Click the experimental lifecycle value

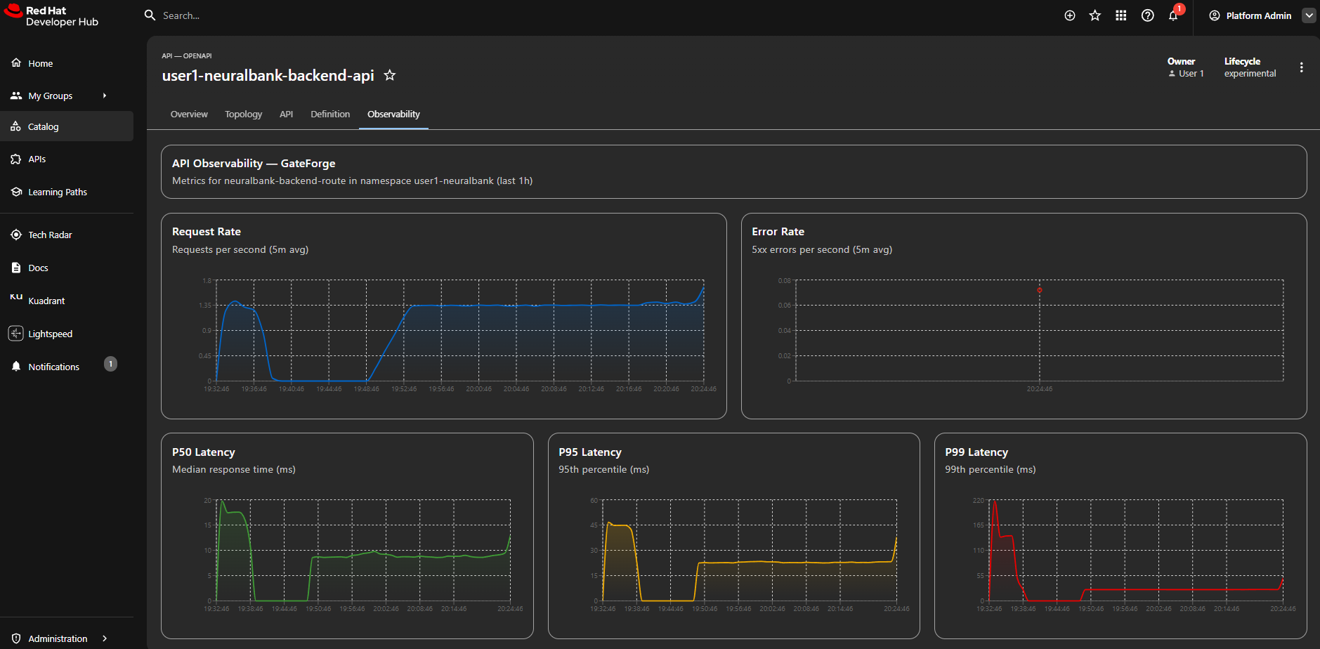pyautogui.click(x=1250, y=74)
